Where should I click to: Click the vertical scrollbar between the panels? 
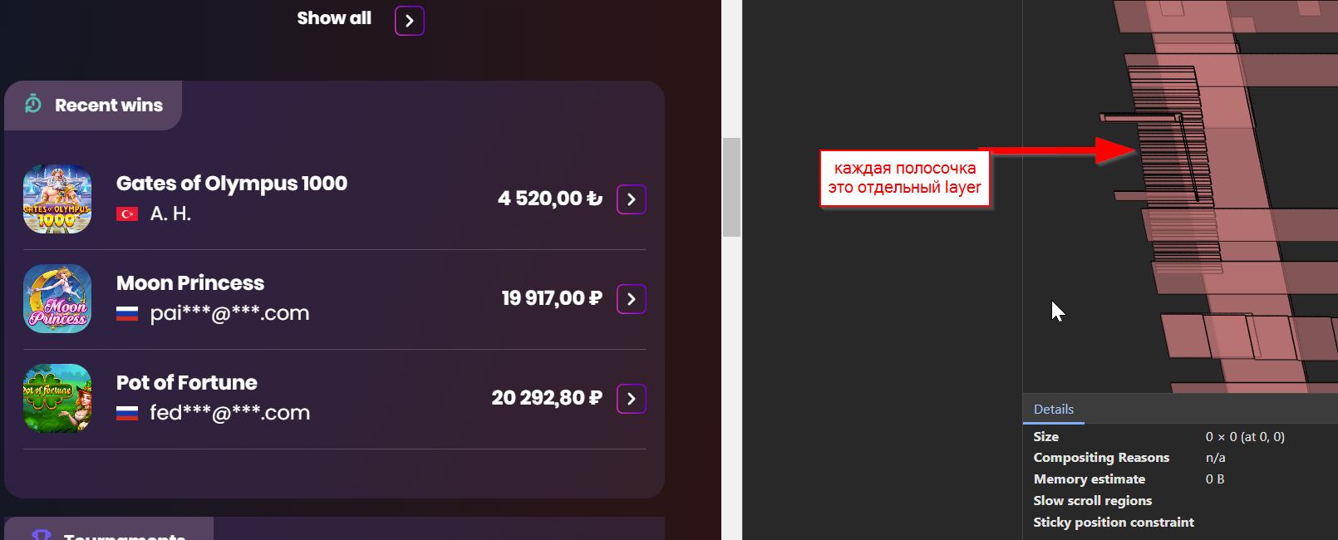(731, 183)
